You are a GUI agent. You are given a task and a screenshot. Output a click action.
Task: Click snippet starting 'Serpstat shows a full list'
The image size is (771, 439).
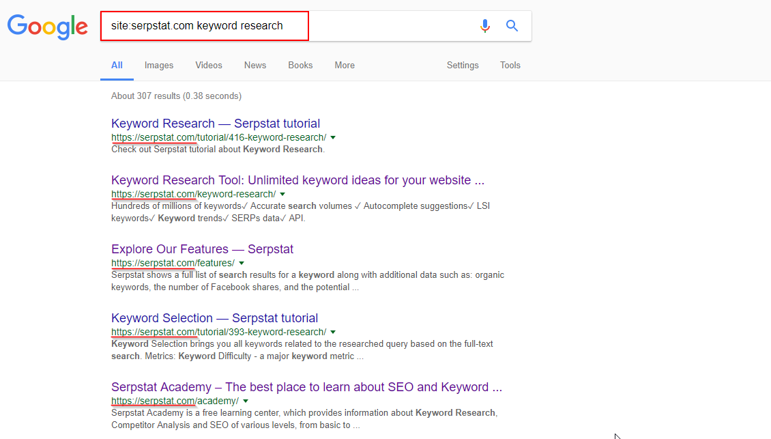(x=307, y=281)
